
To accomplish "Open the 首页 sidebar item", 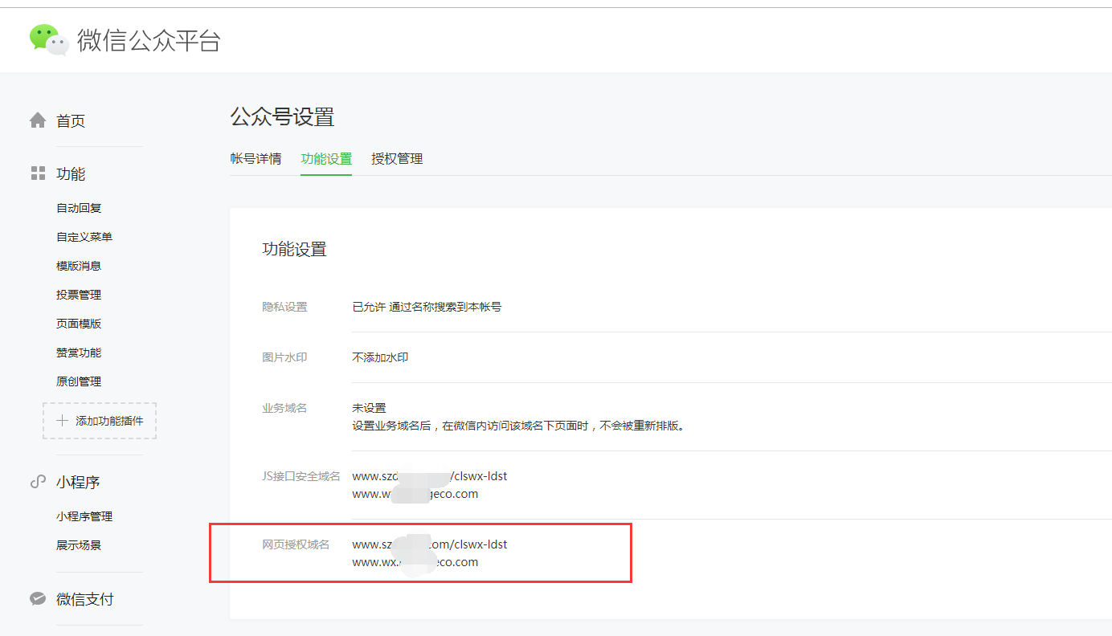I will click(71, 121).
